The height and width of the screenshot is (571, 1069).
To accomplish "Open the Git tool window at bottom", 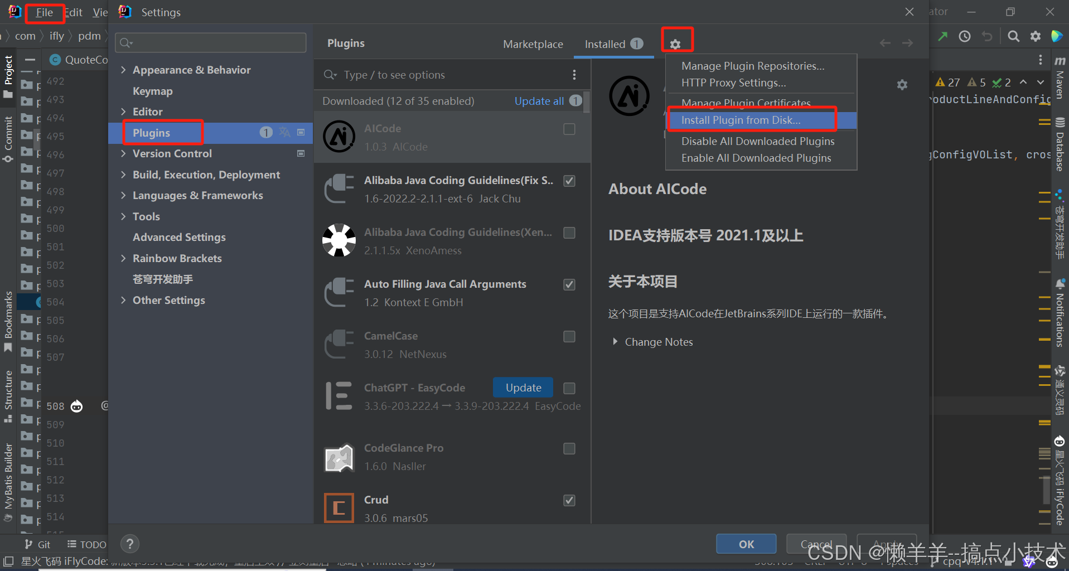I will point(37,544).
